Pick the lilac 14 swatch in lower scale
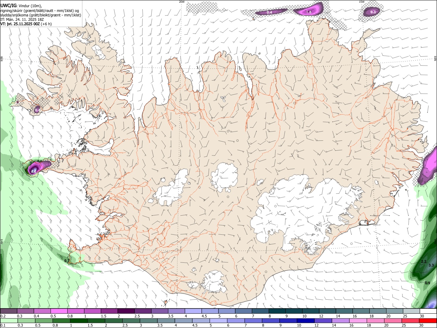 341,321
